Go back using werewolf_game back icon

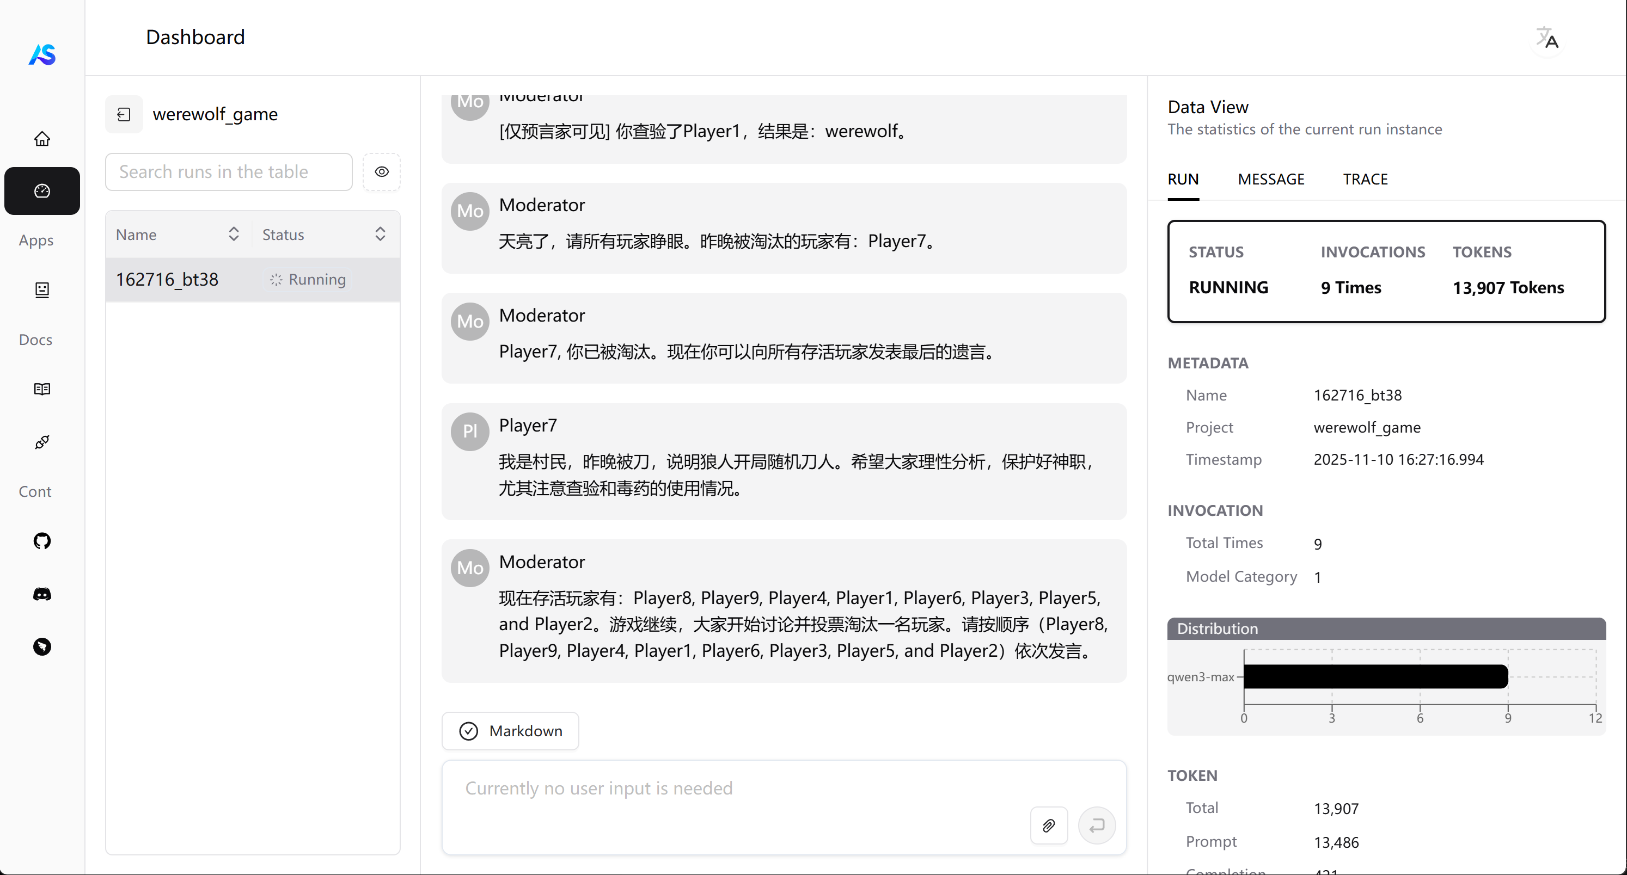tap(124, 114)
